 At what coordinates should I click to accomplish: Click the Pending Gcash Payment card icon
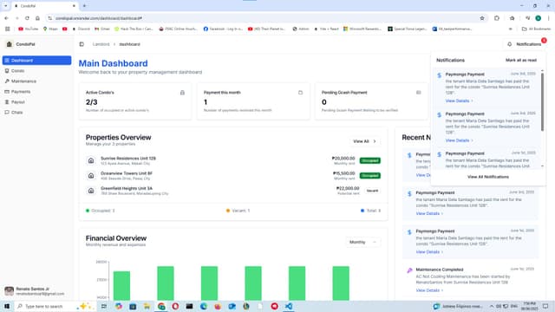pyautogui.click(x=419, y=93)
